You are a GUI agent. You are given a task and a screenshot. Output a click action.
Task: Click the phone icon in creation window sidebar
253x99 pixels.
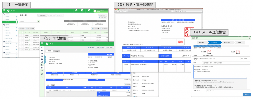(x=42, y=48)
